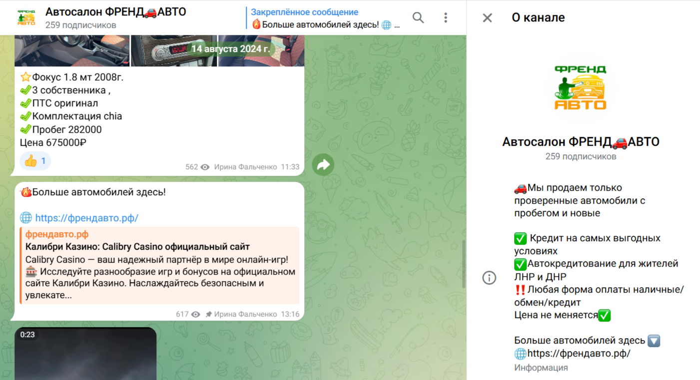This screenshot has height=380, width=700.
Task: Open the left car interior photo
Action: tap(72, 50)
